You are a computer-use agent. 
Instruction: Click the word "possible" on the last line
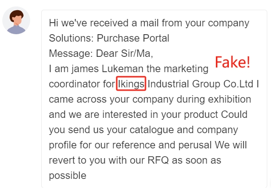pos(68,176)
